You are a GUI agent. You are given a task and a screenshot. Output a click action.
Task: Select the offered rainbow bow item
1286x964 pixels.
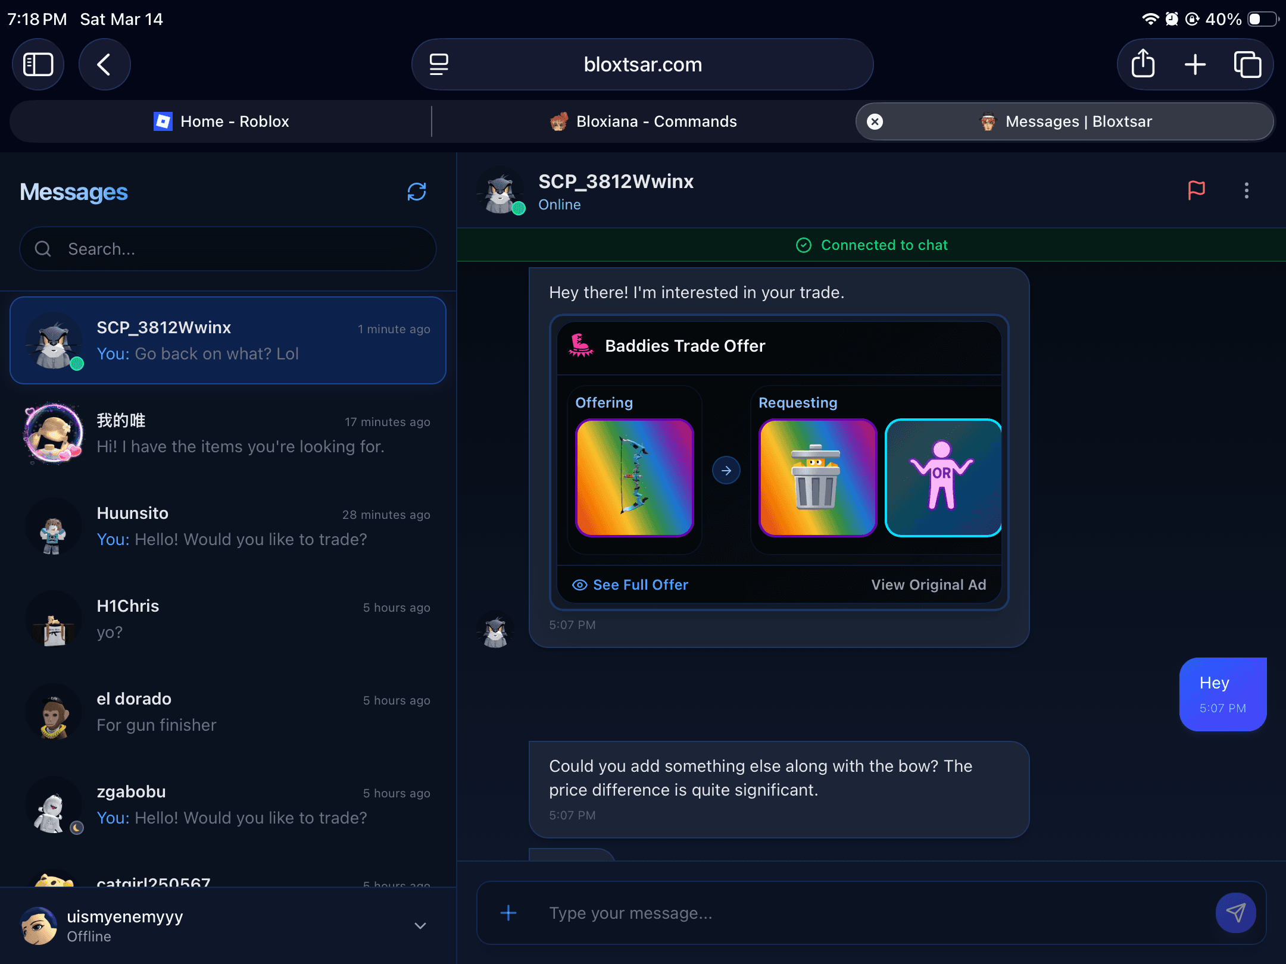click(x=635, y=478)
